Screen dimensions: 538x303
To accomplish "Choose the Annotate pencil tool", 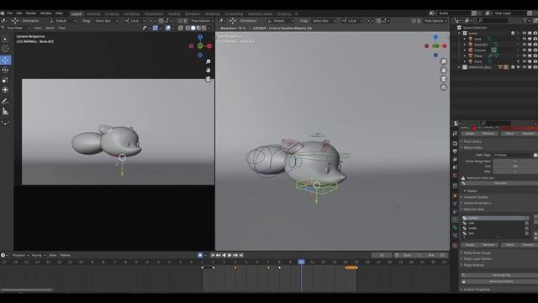I will (x=5, y=101).
